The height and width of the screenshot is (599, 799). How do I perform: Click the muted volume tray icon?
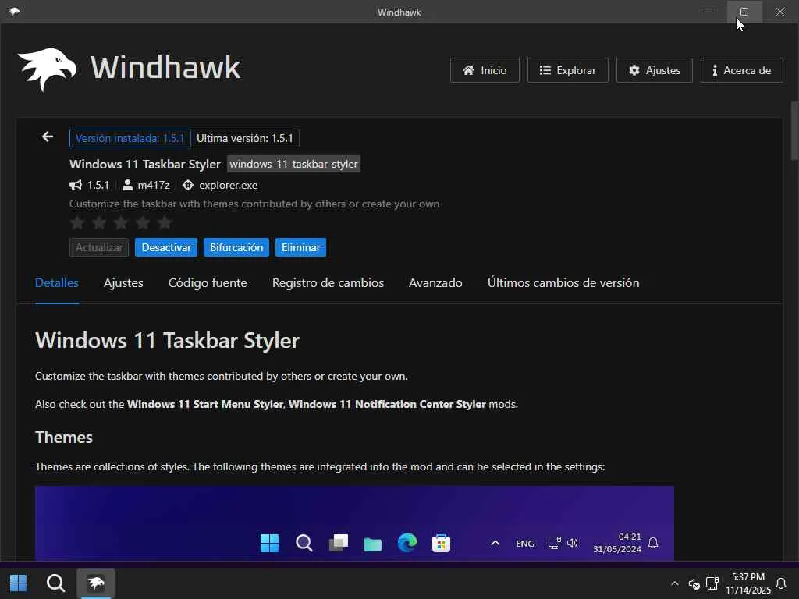[694, 583]
